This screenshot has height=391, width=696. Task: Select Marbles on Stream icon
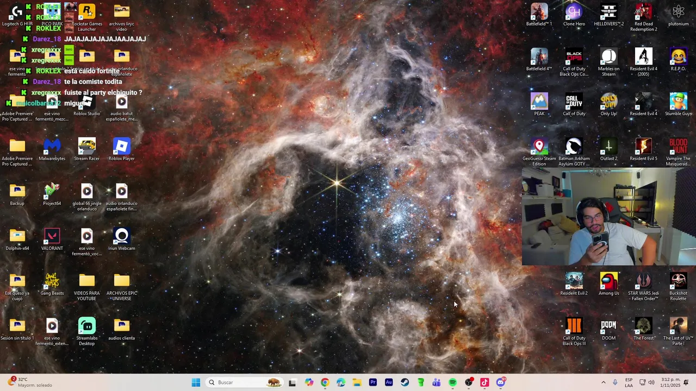608,62
